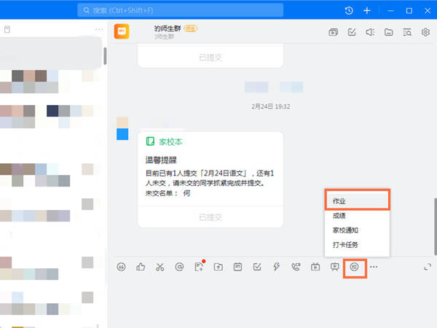
Task: Open the chat history search icon
Action: pyautogui.click(x=407, y=32)
